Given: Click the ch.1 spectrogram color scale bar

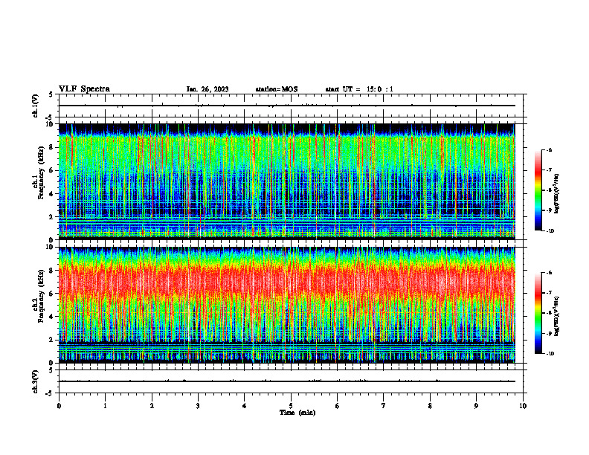Looking at the screenshot, I should (538, 190).
